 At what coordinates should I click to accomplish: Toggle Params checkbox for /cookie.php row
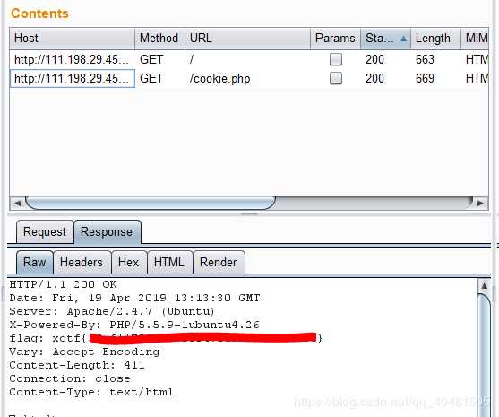pos(336,78)
